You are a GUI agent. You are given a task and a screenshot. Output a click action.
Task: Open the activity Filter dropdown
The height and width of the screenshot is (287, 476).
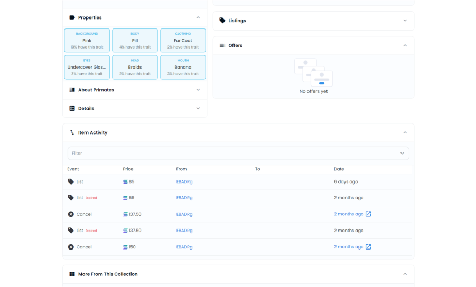(238, 154)
